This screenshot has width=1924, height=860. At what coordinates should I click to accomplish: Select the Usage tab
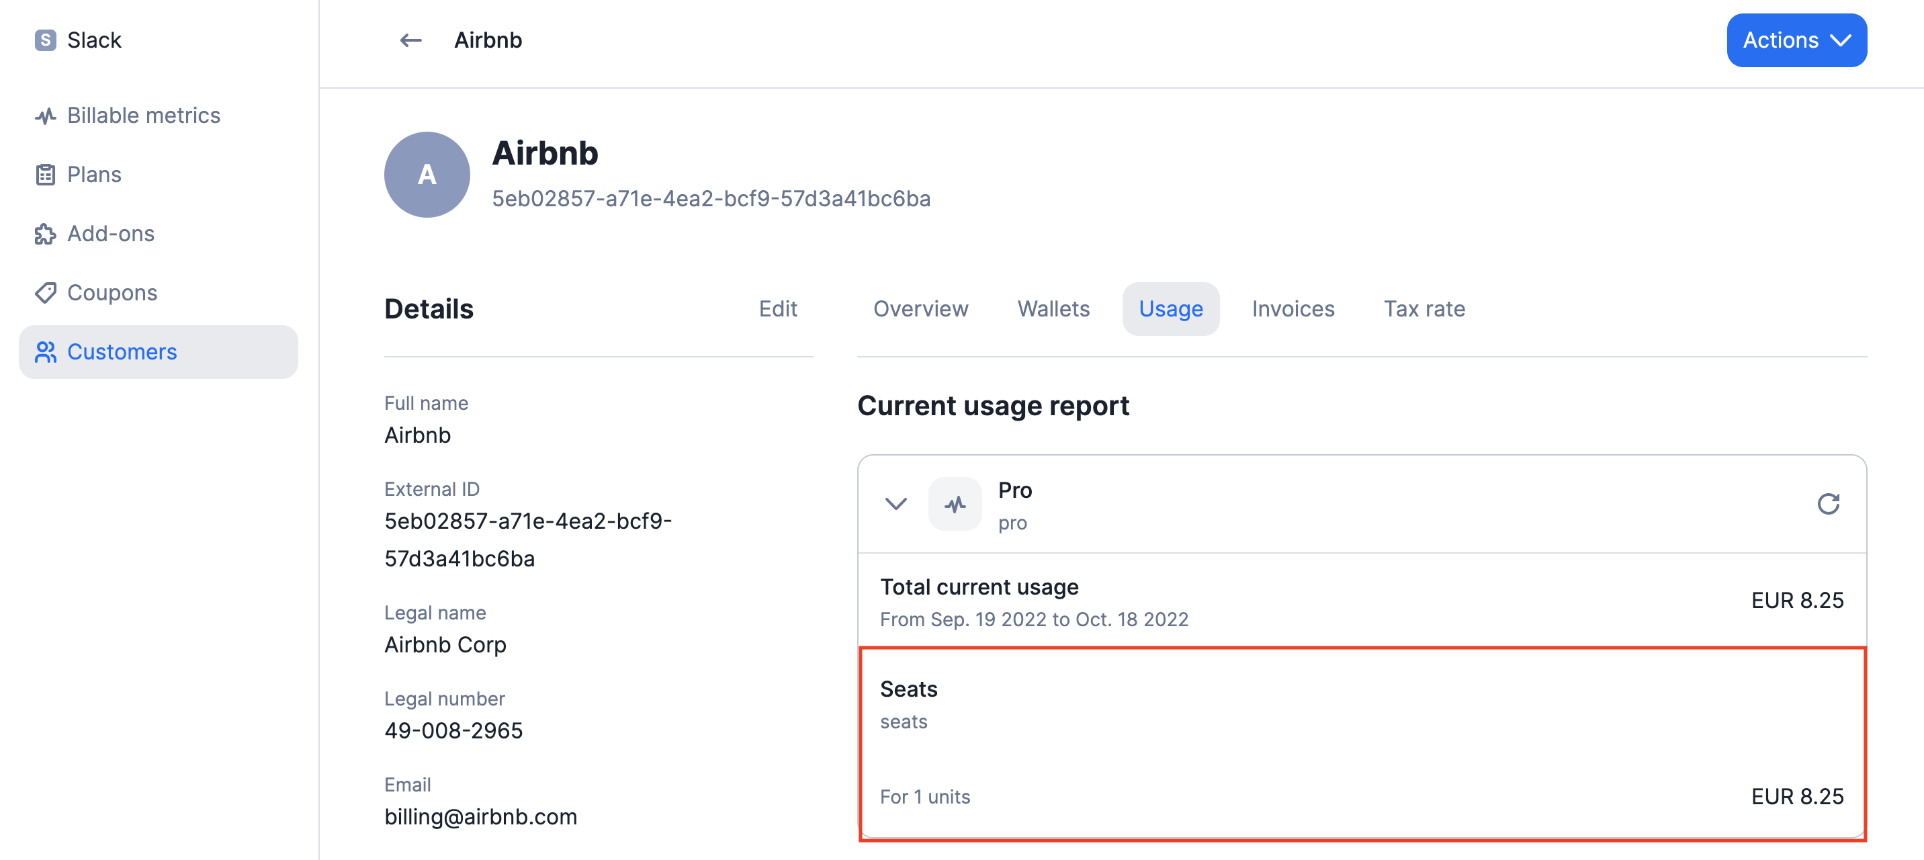pyautogui.click(x=1170, y=308)
